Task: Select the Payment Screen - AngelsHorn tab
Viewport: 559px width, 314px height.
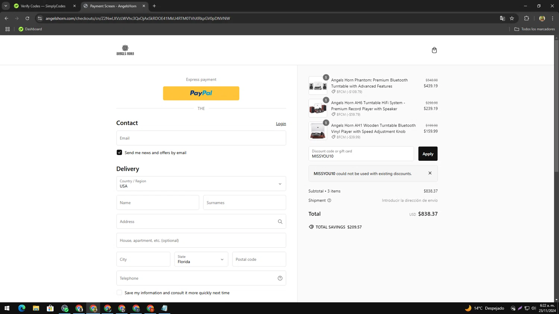Action: click(x=114, y=6)
